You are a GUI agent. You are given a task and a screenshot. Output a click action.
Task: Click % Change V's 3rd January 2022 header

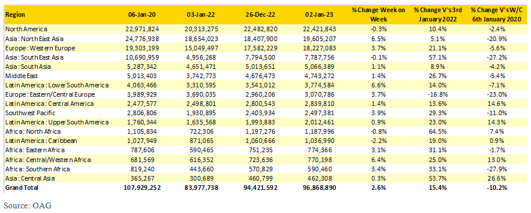(435, 15)
